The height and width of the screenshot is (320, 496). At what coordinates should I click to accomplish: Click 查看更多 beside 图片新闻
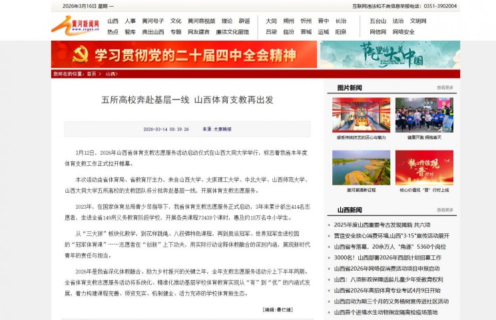click(x=445, y=87)
